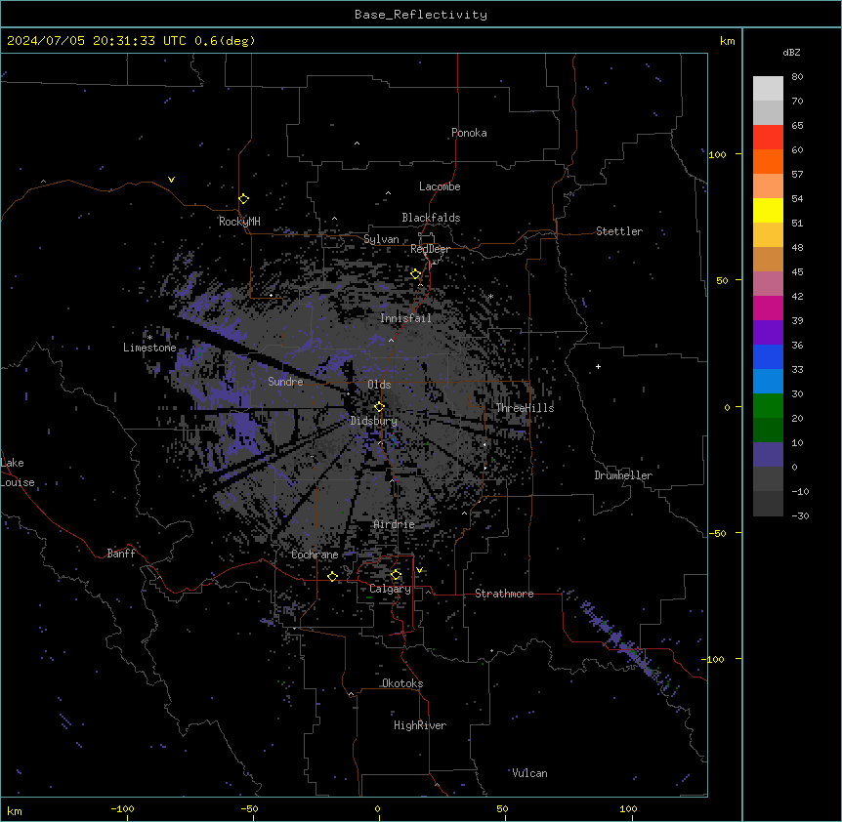Pick the orange 57-60 dBZ legend swatch
Viewport: 842px width, 822px height.
768,161
